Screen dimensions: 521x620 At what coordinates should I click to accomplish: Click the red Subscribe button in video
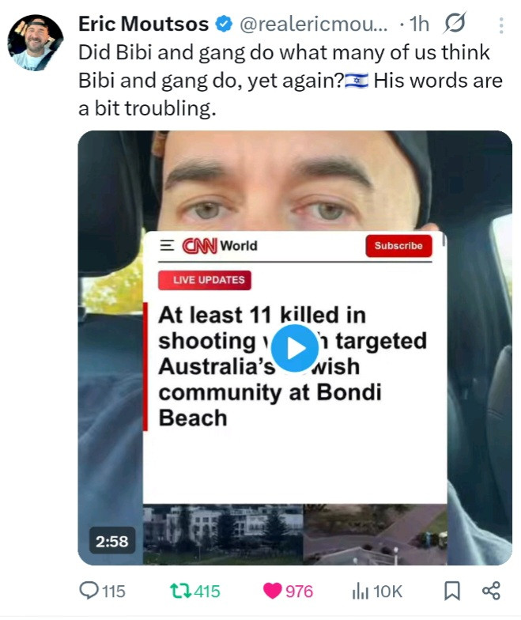click(x=398, y=245)
